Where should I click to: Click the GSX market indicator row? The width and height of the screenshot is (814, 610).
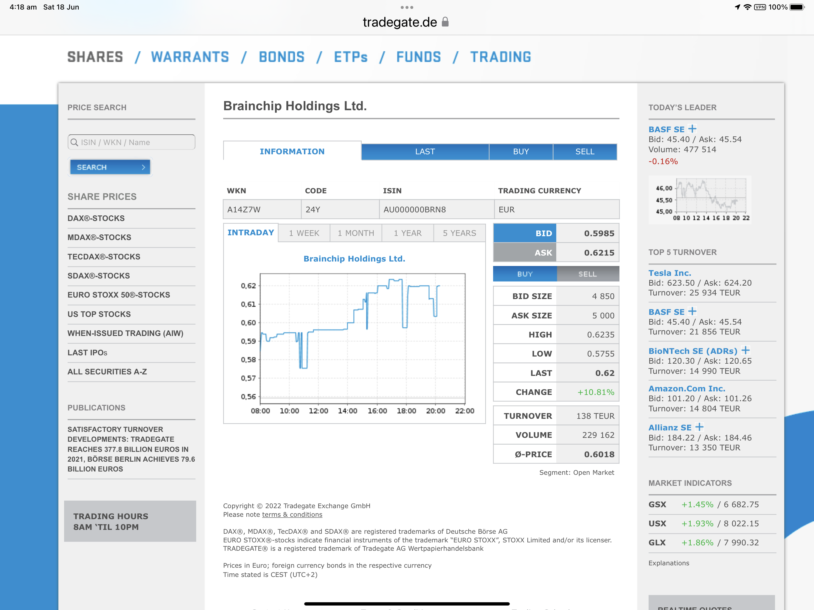(712, 504)
